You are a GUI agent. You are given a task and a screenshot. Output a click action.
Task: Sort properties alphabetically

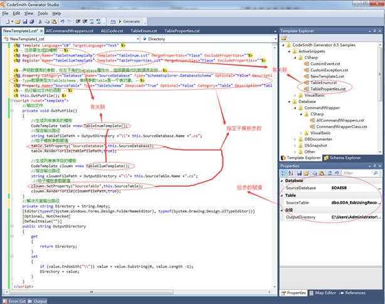click(x=291, y=173)
